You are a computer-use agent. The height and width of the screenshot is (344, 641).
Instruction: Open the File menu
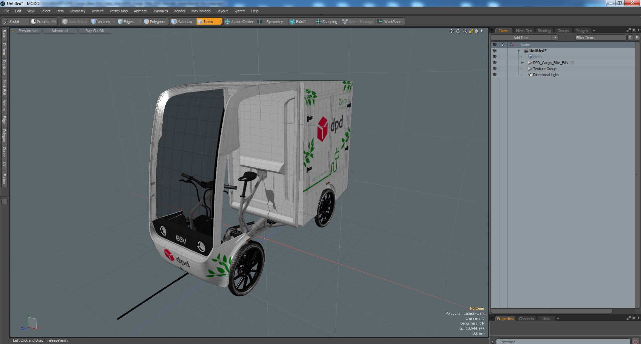tap(6, 11)
